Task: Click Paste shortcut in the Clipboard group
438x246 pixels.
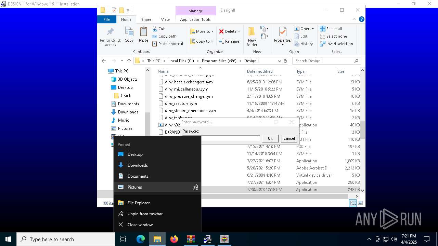Action: [x=168, y=44]
